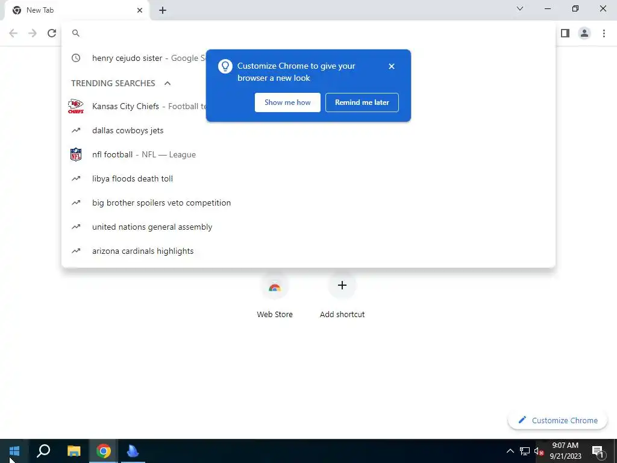The image size is (617, 463).
Task: Close the New Tab tab
Action: pyautogui.click(x=140, y=10)
